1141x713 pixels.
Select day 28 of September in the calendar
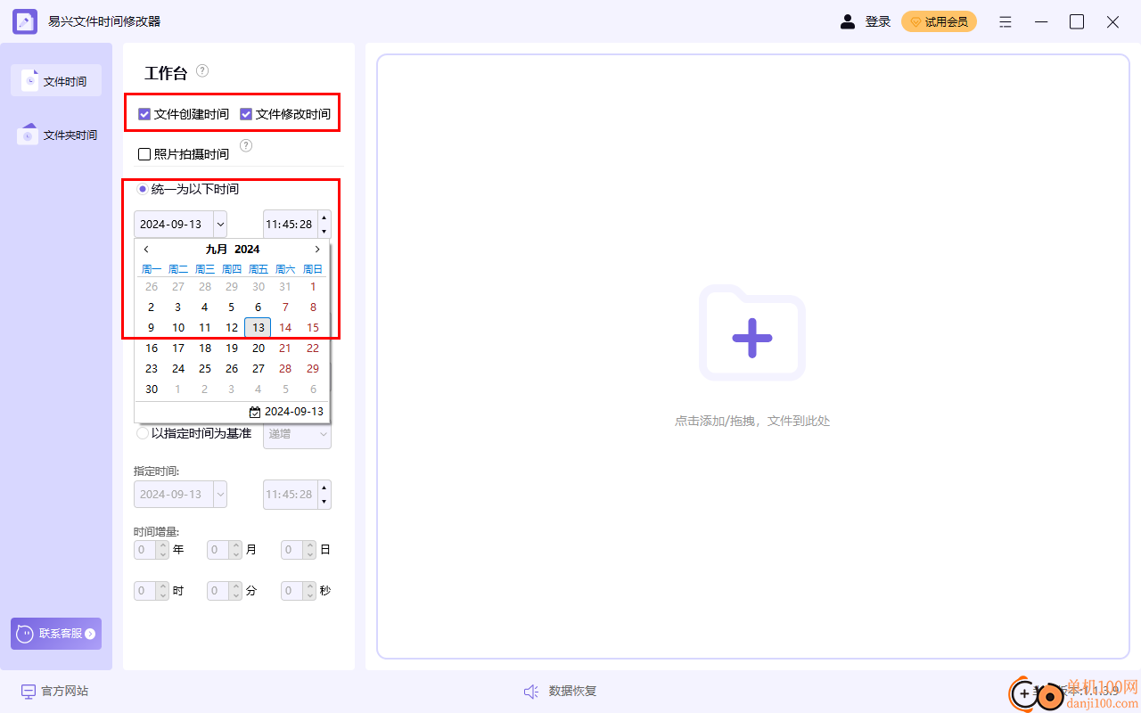pyautogui.click(x=285, y=368)
